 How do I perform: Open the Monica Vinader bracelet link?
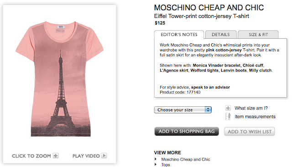pos(217,65)
